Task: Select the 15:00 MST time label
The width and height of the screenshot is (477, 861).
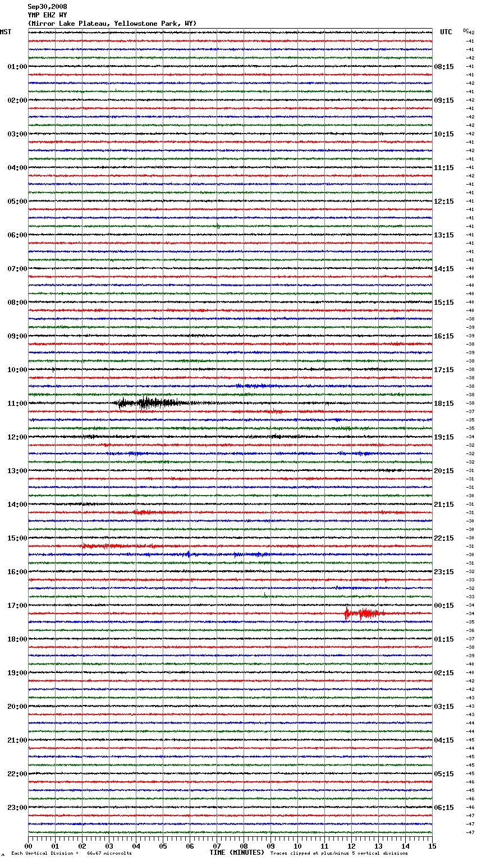Action: pos(17,538)
